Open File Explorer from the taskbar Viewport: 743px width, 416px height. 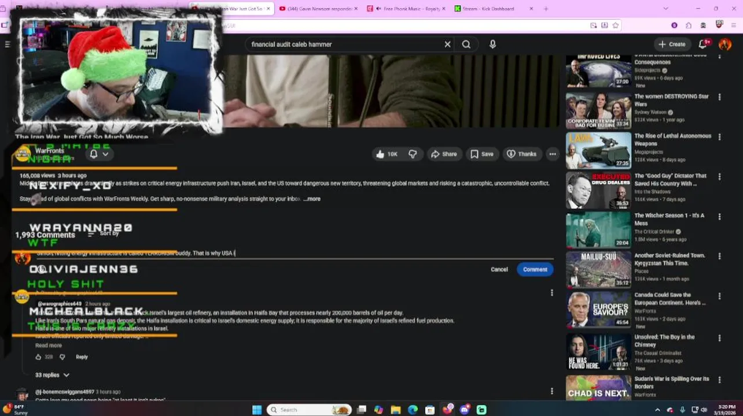tap(396, 410)
